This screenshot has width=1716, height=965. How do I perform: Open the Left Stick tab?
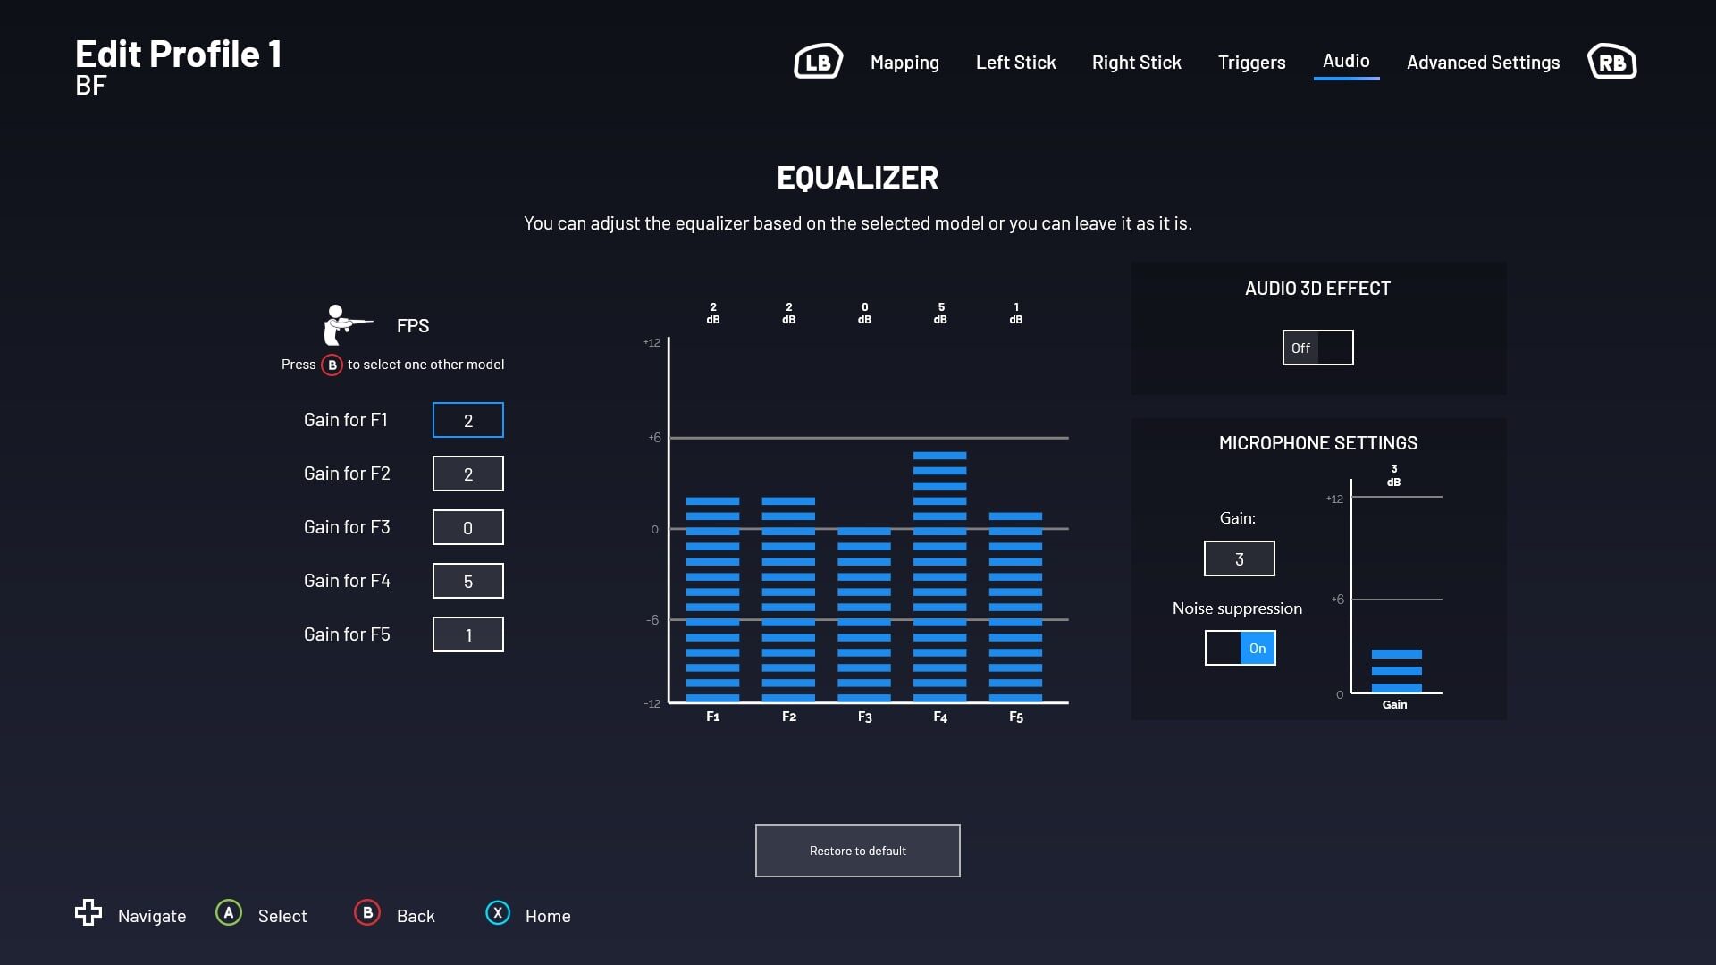1015,63
